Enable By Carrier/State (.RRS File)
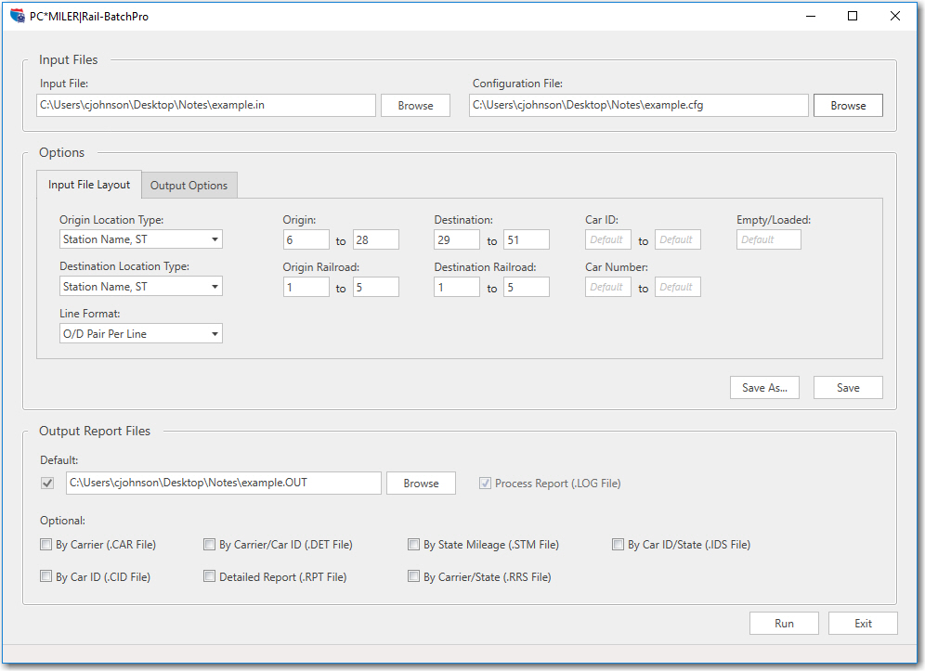The image size is (925, 671). point(413,576)
